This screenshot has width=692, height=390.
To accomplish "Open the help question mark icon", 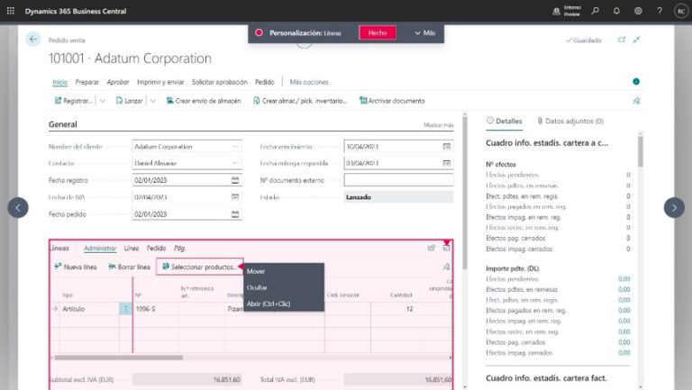I will coord(659,11).
